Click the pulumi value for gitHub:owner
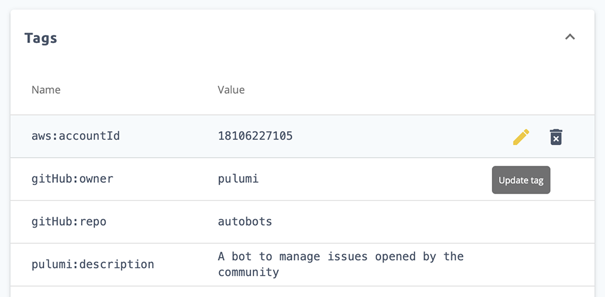Screen dimensions: 605x297 (x=238, y=179)
